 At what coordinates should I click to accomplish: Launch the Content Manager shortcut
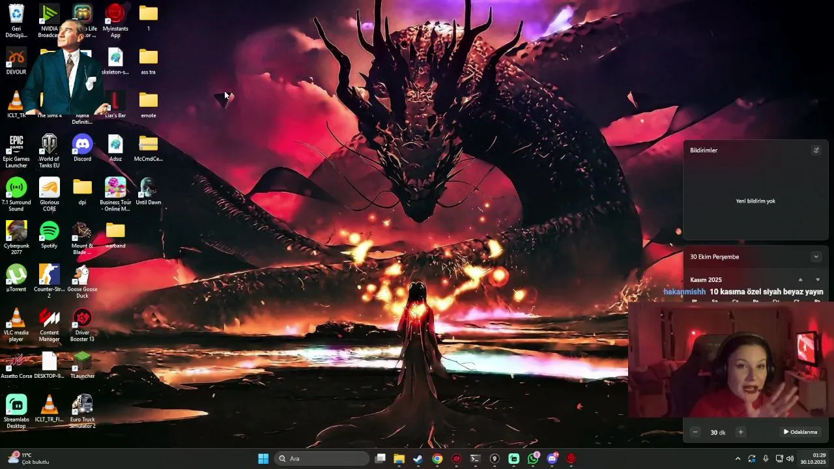click(50, 325)
